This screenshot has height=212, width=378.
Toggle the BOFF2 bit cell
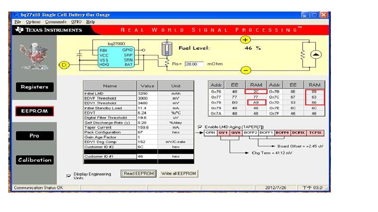point(250,133)
